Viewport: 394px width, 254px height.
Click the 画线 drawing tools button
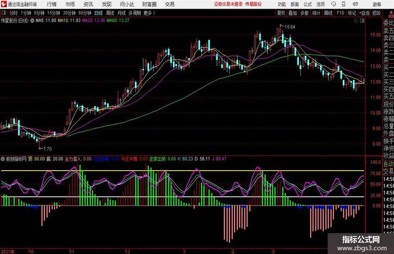coord(328,13)
